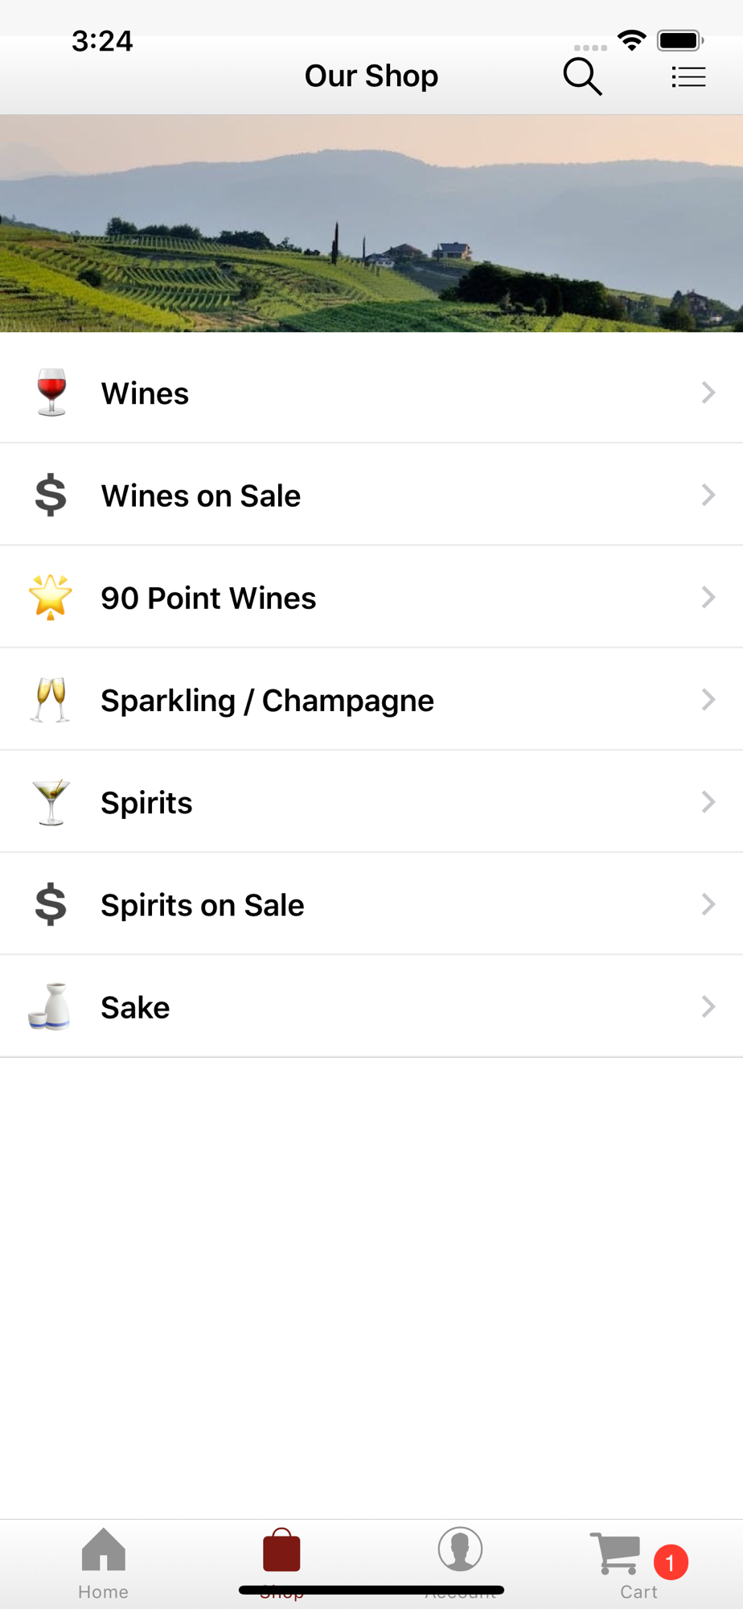Screen dimensions: 743x1609
Task: Select the Shop tab
Action: pos(281,1553)
